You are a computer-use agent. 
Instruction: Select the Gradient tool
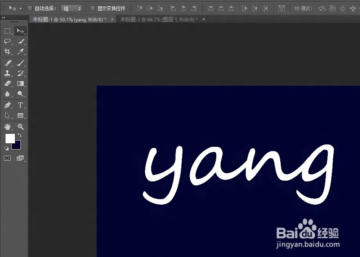click(20, 83)
